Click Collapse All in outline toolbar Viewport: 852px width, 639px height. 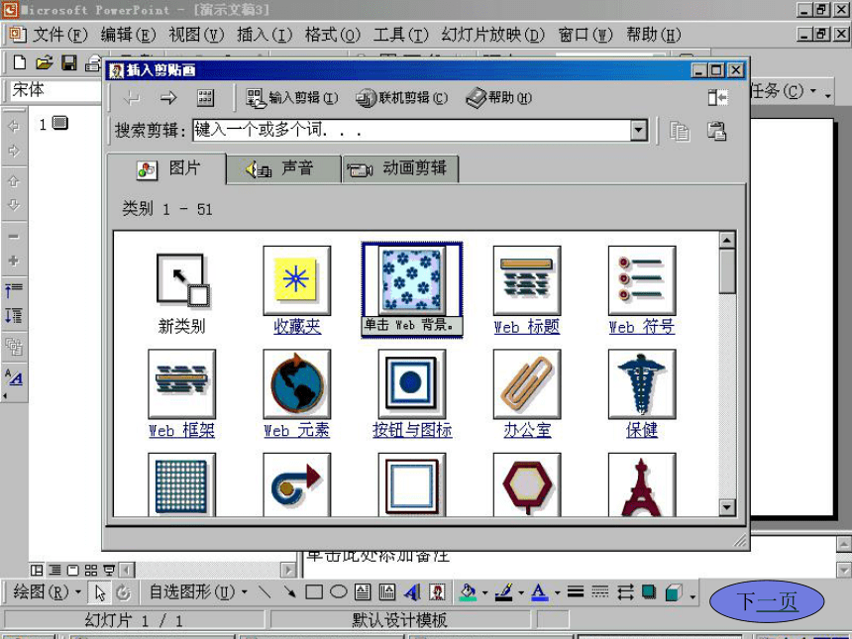click(14, 288)
